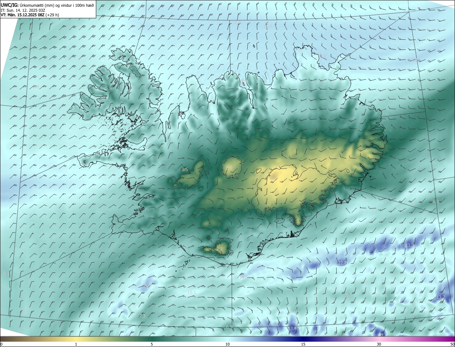Click the '5.8' value label on the Westfjords
The height and width of the screenshot is (347, 455).
[x=108, y=88]
